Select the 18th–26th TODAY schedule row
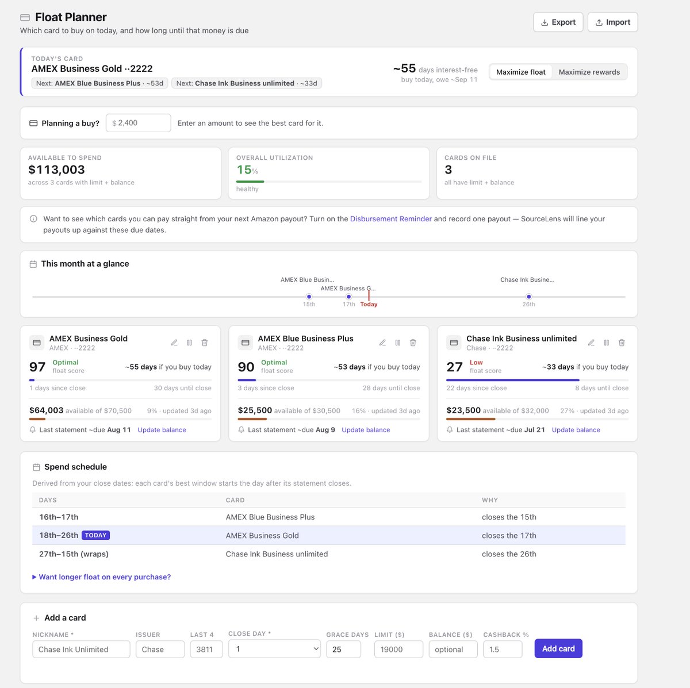 pos(329,536)
